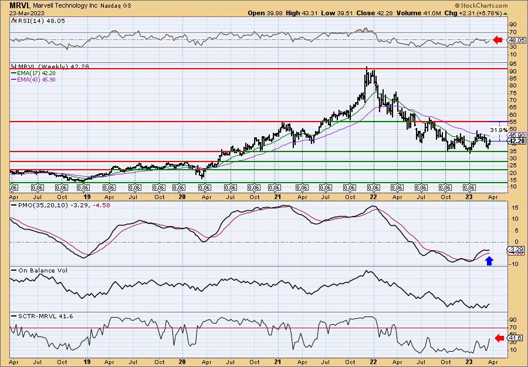This screenshot has height=367, width=528.
Task: Click the EMA(17) 42.20 legend entry
Action: tap(33, 73)
